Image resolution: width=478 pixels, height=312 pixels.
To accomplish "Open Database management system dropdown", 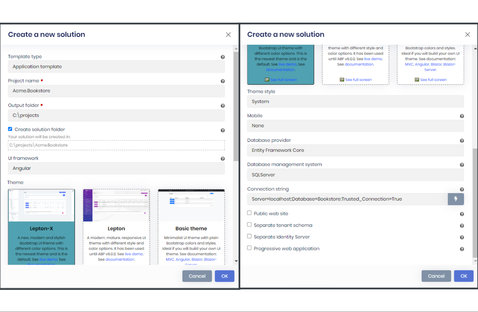I will click(x=356, y=175).
